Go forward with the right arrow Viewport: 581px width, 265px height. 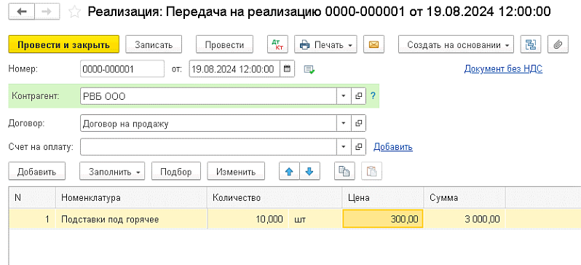[48, 12]
